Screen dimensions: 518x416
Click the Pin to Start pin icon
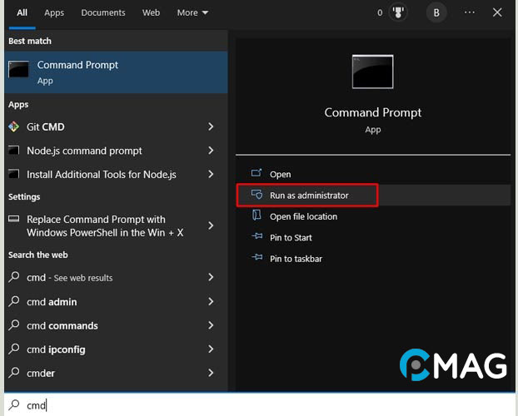(257, 237)
